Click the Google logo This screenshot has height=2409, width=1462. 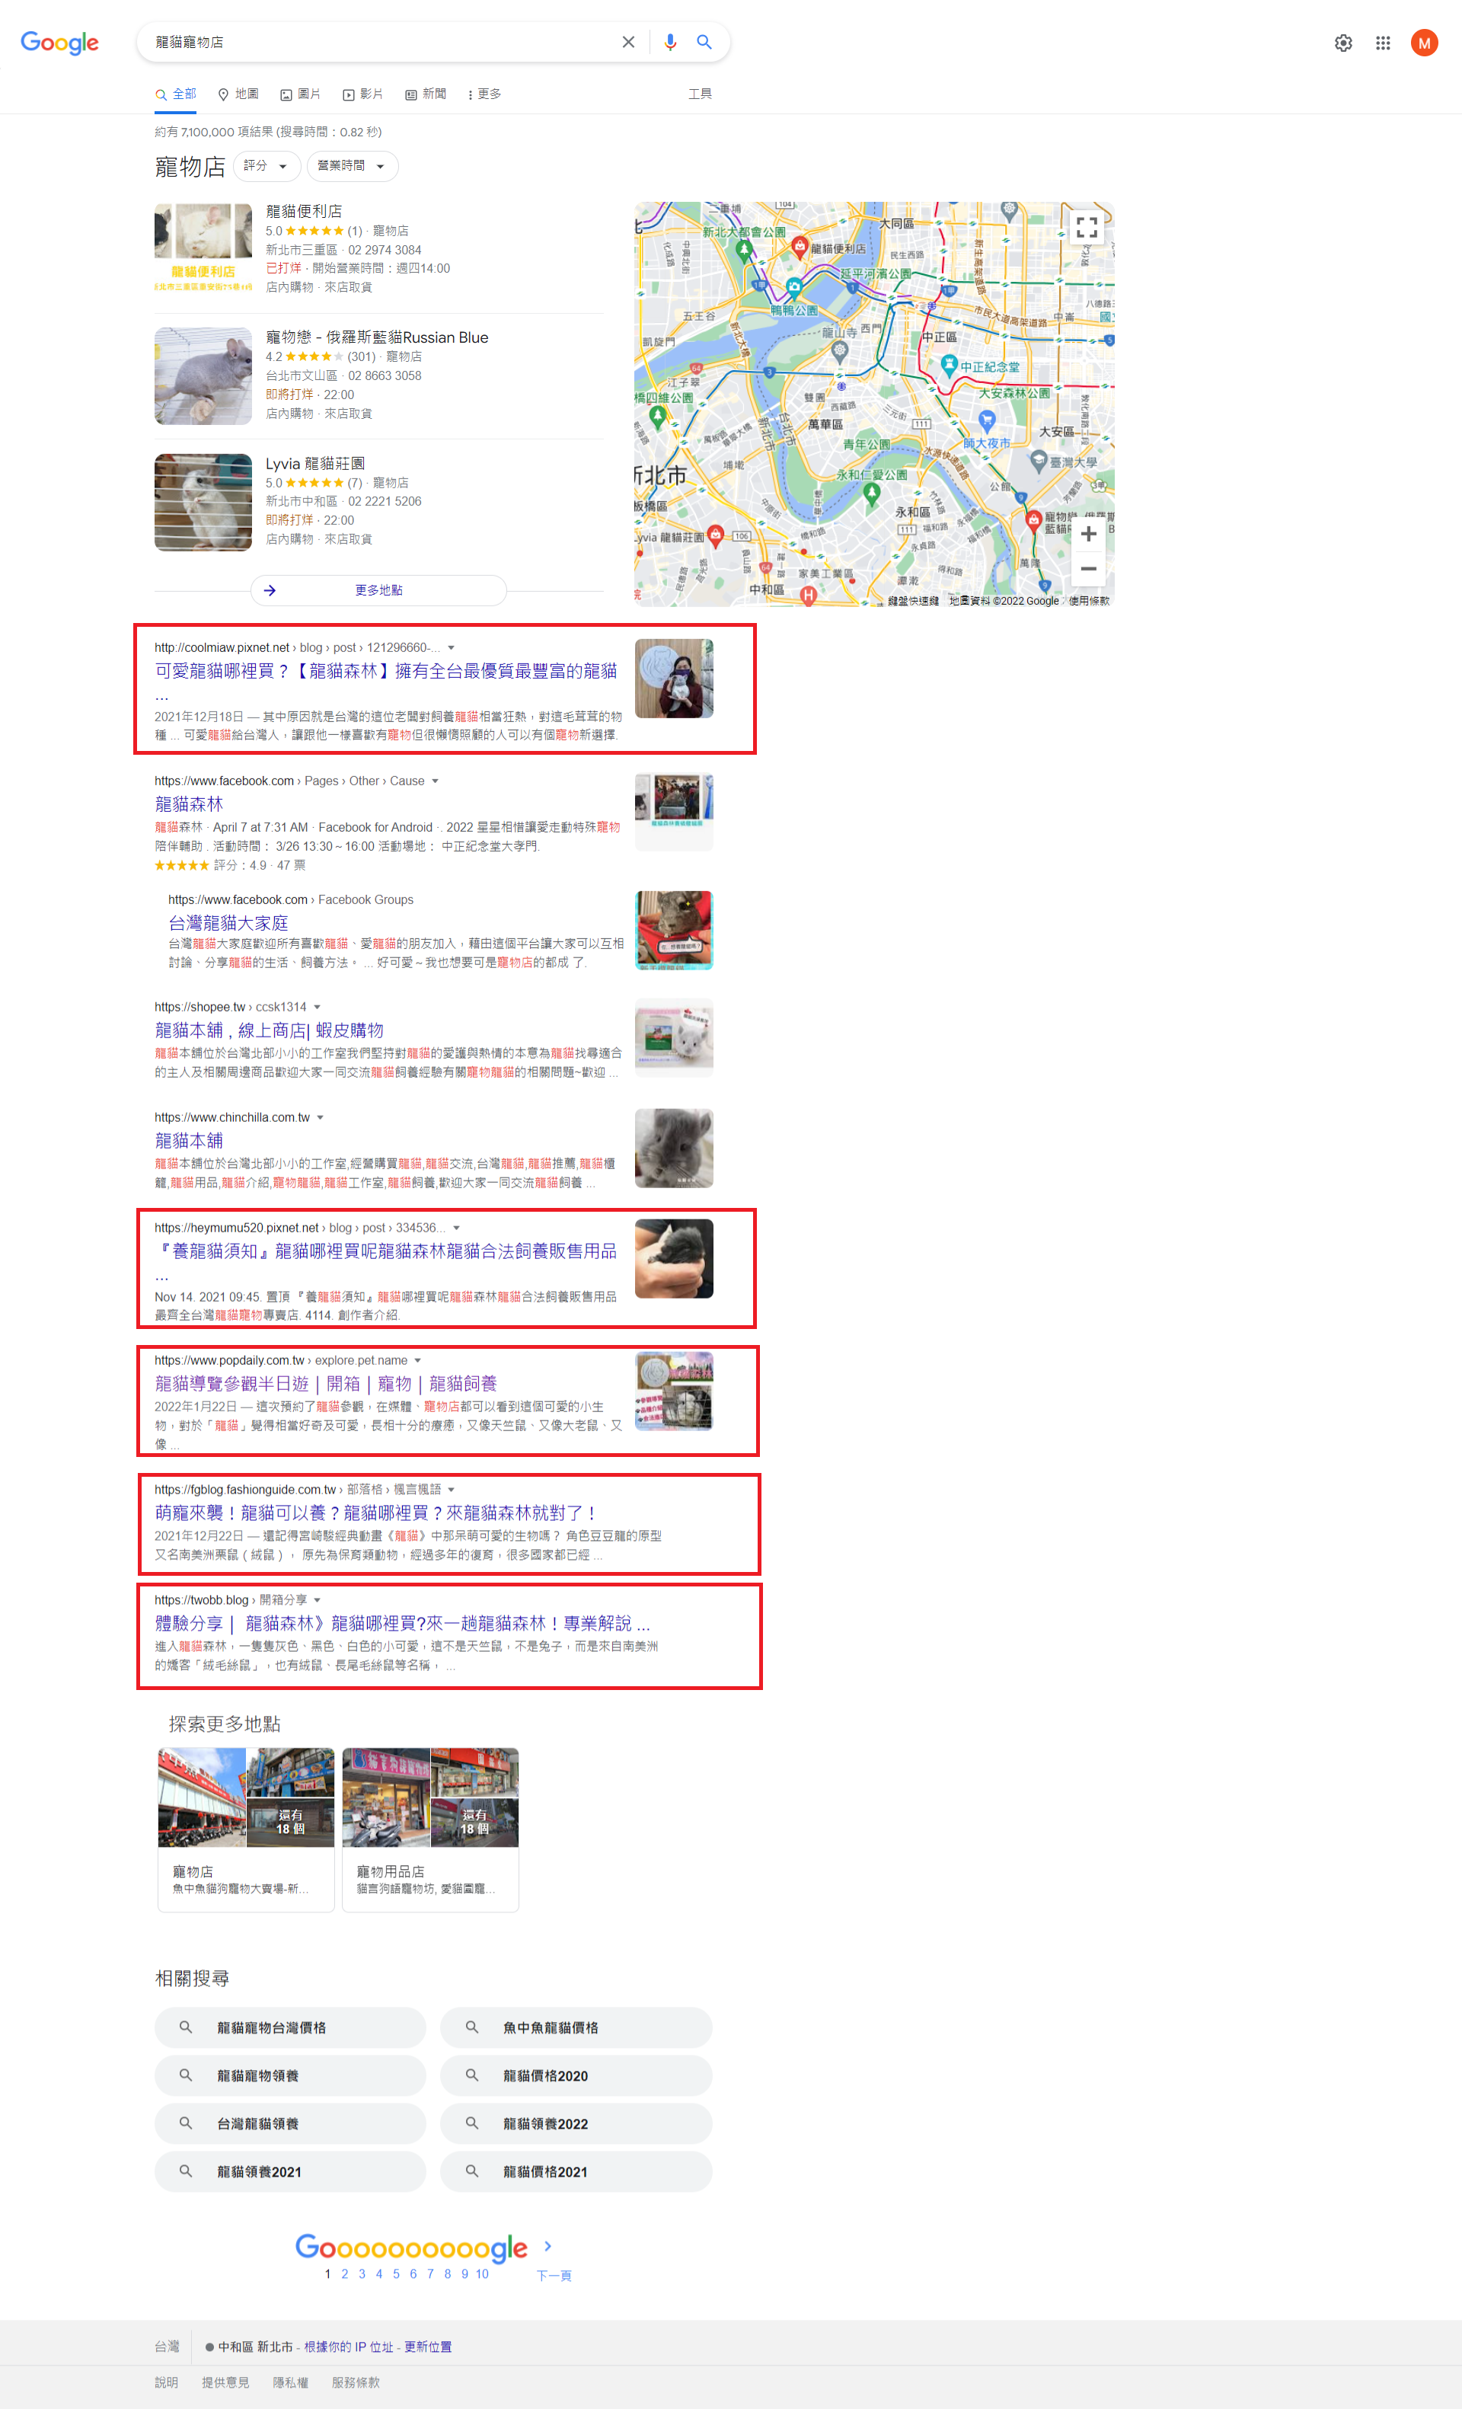pyautogui.click(x=59, y=43)
